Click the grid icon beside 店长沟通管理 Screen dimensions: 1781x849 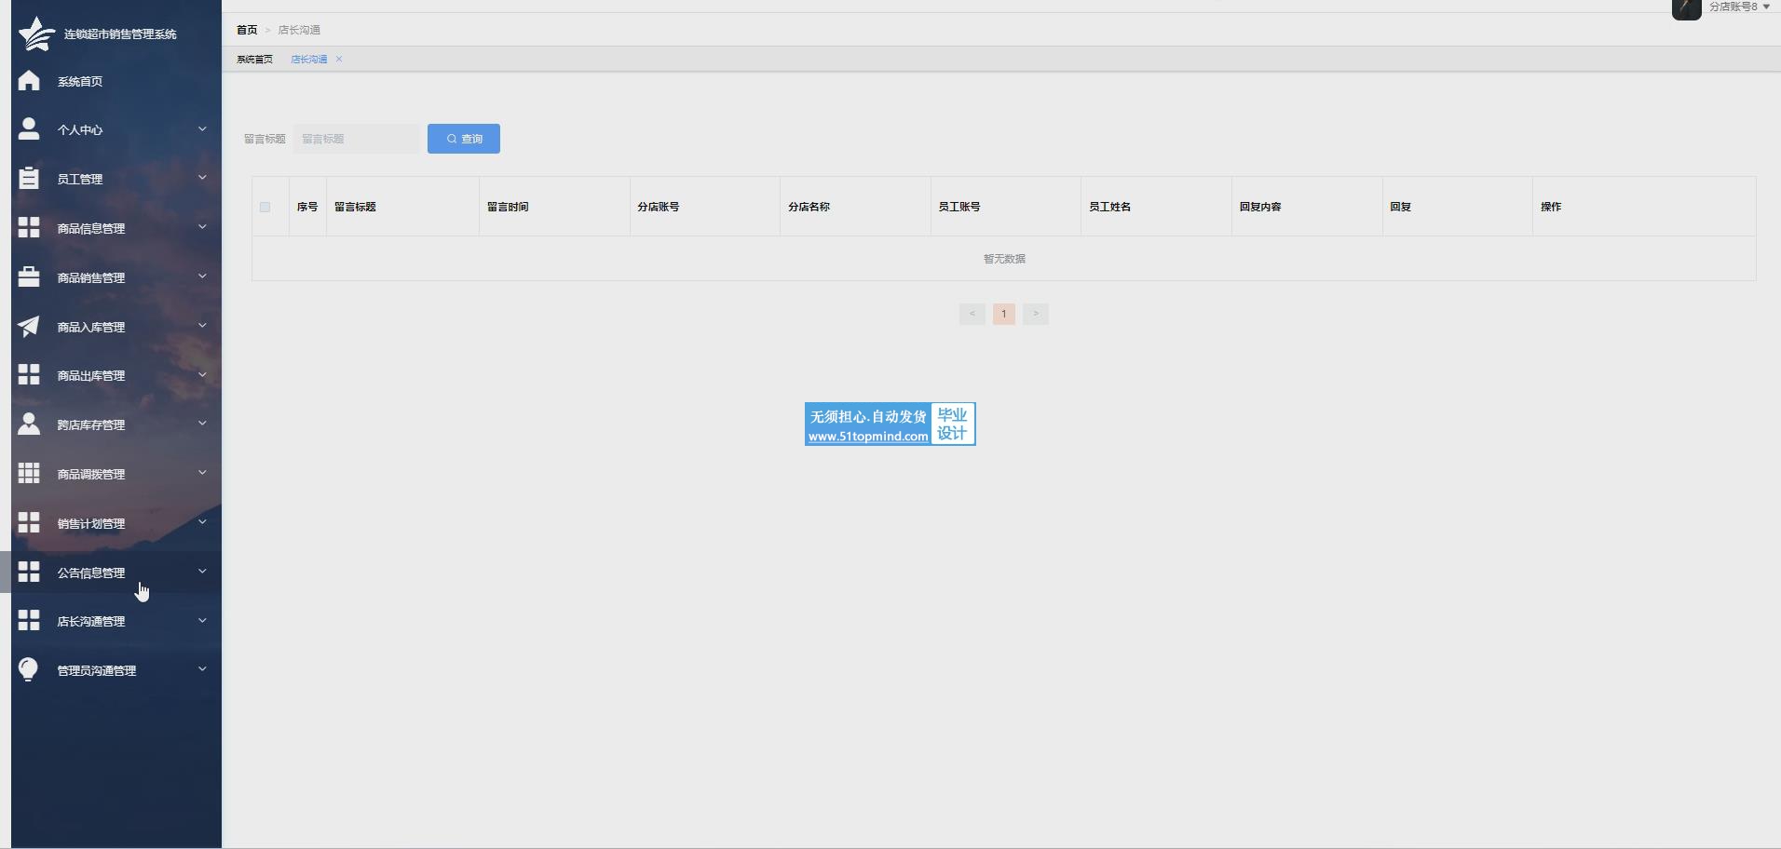29,620
